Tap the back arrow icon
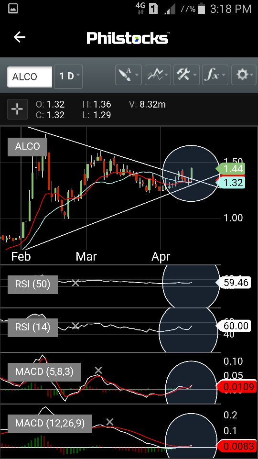This screenshot has height=459, width=258. [20, 37]
